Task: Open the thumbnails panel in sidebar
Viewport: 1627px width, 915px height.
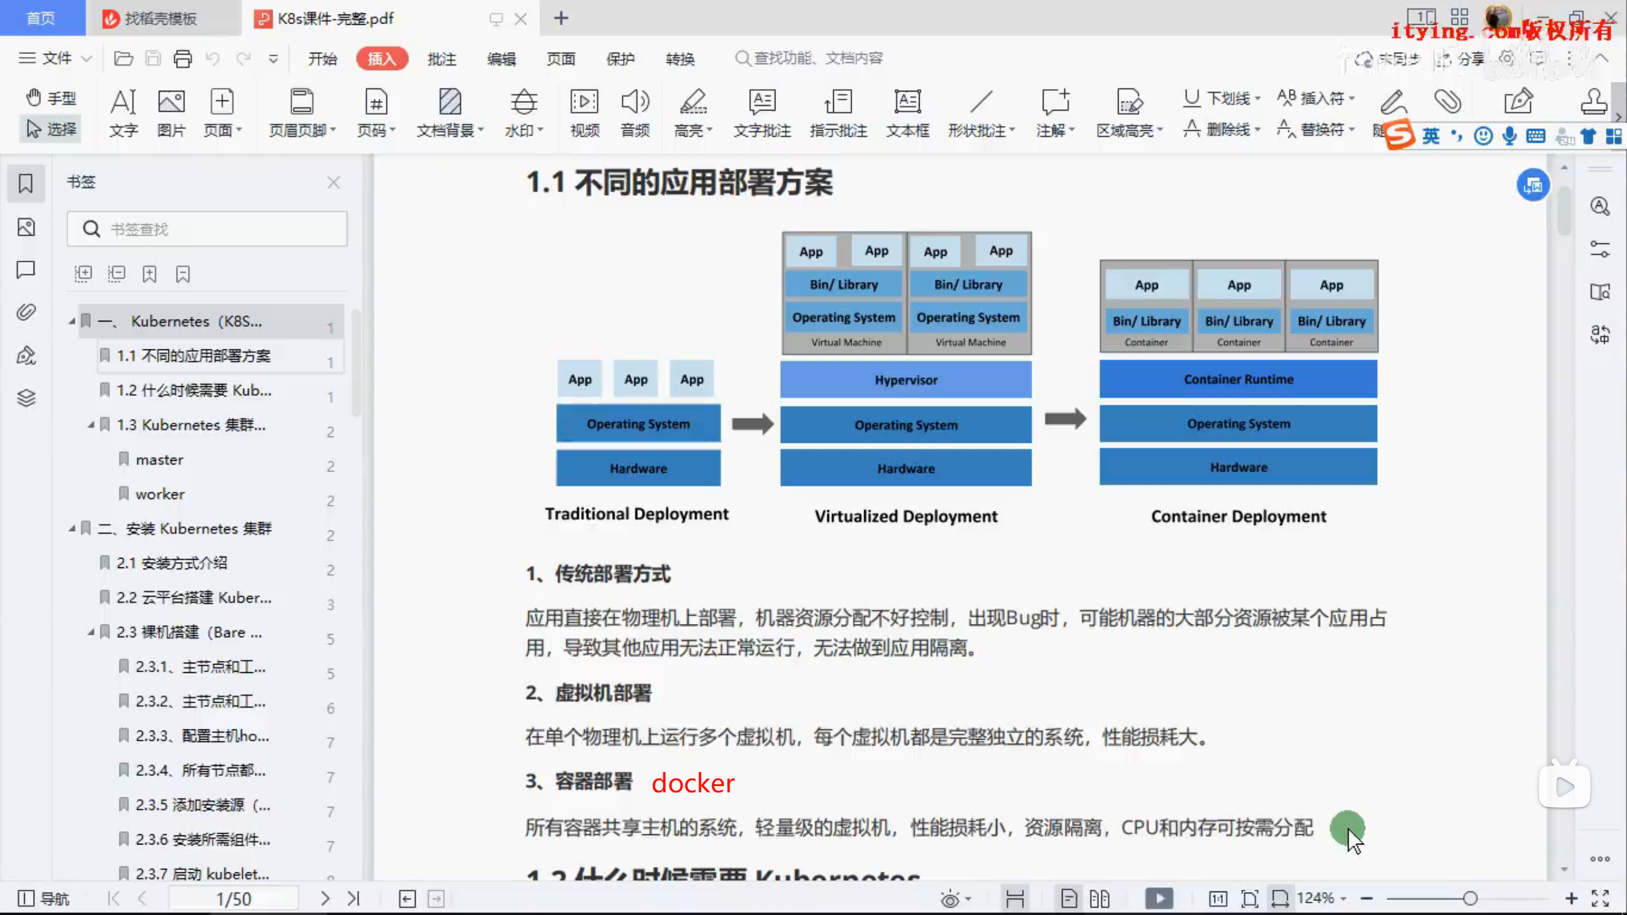Action: pyautogui.click(x=25, y=227)
